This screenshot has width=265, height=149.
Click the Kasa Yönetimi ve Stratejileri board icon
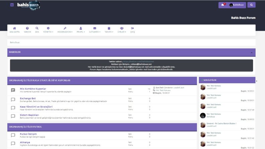click(x=13, y=108)
